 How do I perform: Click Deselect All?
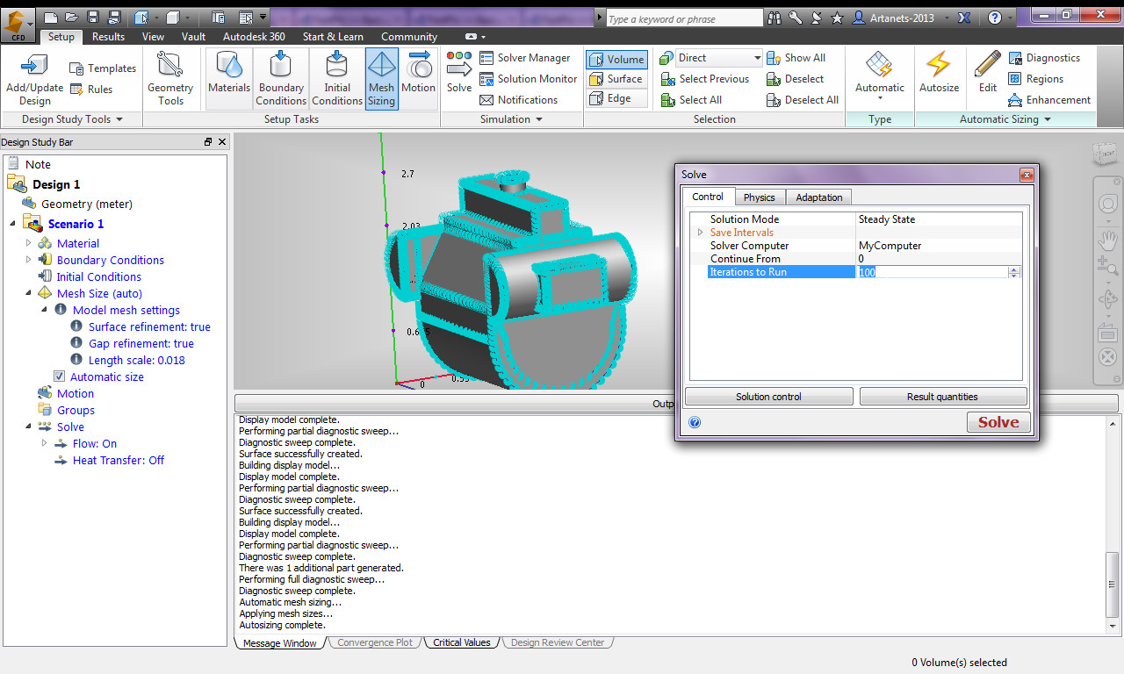click(x=804, y=100)
